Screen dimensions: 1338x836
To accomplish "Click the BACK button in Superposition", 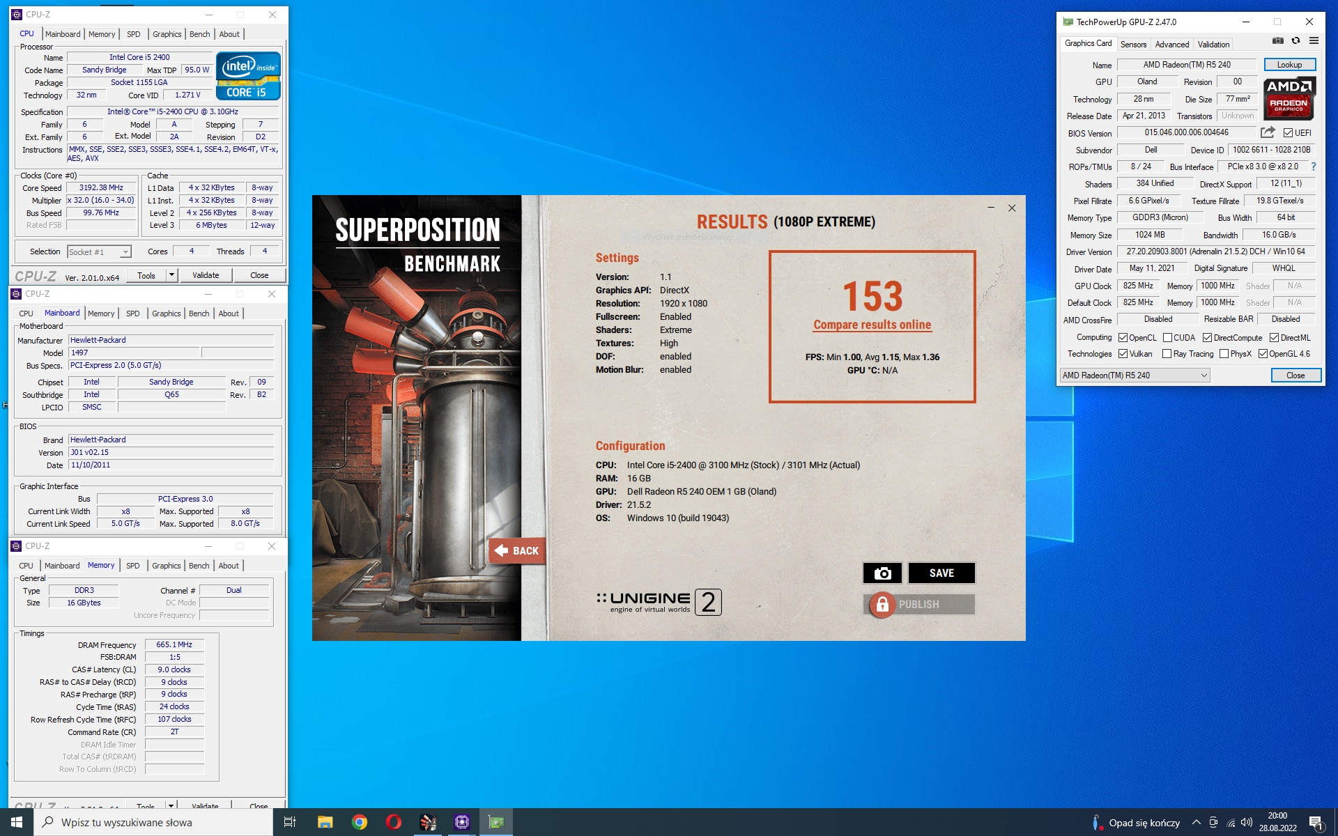I will (517, 550).
